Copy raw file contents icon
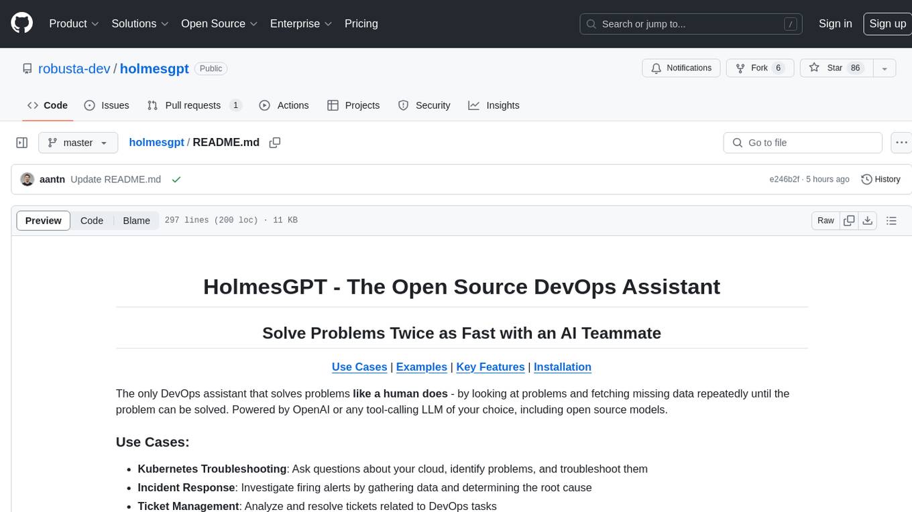The width and height of the screenshot is (912, 512). [850, 220]
